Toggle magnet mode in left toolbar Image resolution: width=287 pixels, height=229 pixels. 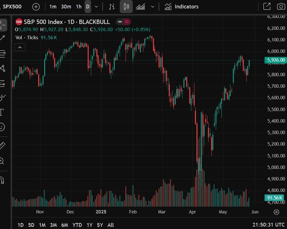point(2,180)
